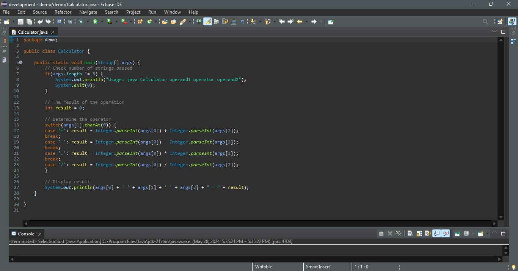Image resolution: width=518 pixels, height=271 pixels.
Task: Expand the Open Console dropdown arrow
Action: point(487,234)
